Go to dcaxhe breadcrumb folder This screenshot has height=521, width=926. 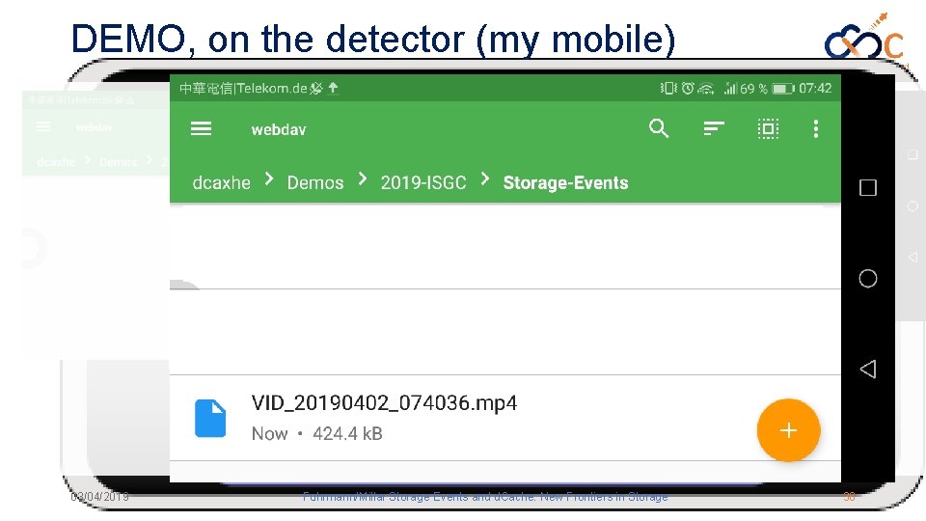[222, 182]
